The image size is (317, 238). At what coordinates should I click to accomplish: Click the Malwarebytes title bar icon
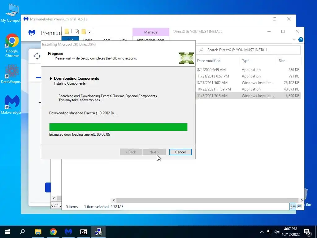click(26, 19)
